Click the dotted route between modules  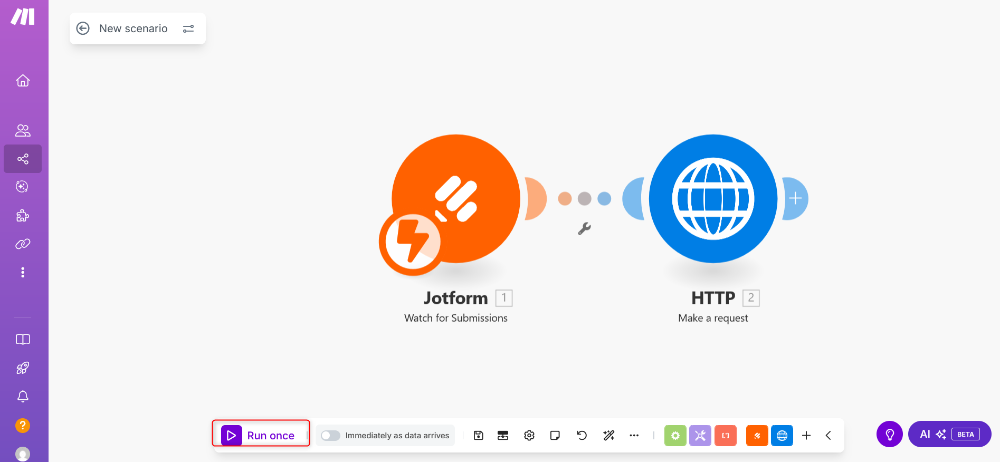(584, 199)
